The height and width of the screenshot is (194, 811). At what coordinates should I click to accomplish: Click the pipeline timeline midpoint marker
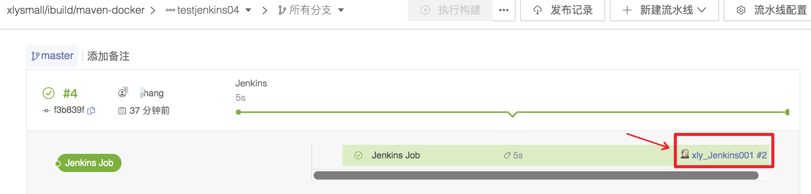pyautogui.click(x=513, y=114)
